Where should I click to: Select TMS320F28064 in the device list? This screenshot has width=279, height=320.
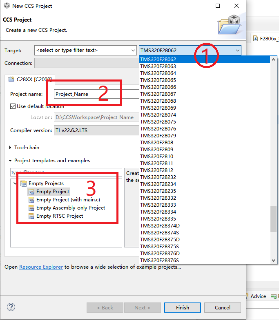point(205,73)
